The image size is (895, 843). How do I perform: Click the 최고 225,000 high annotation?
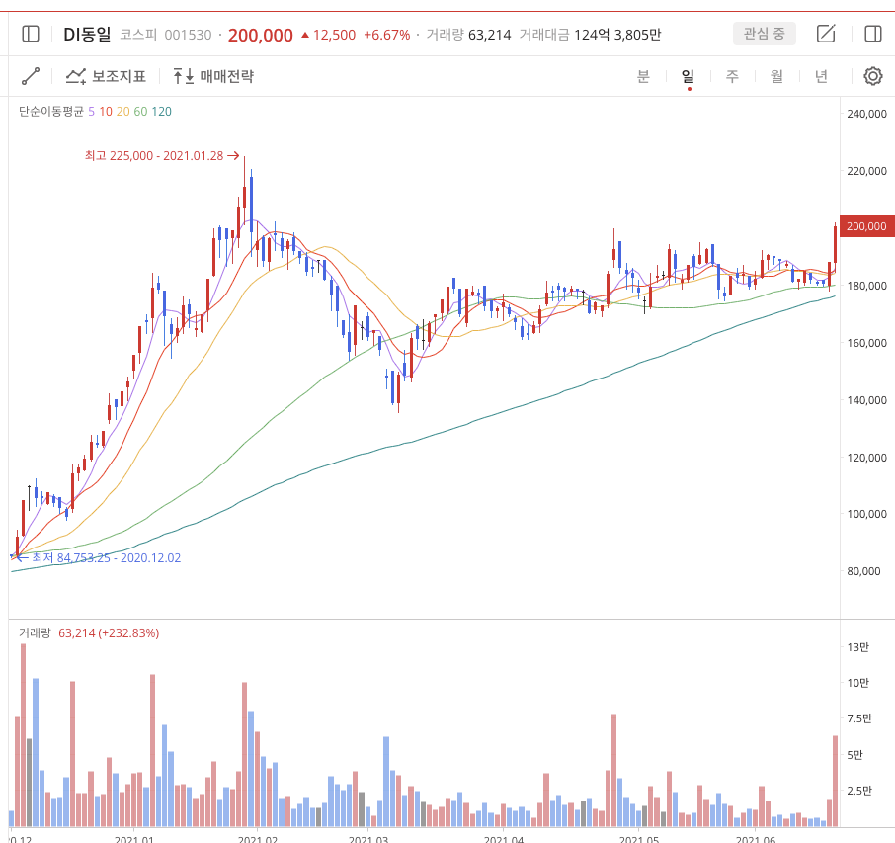[162, 155]
